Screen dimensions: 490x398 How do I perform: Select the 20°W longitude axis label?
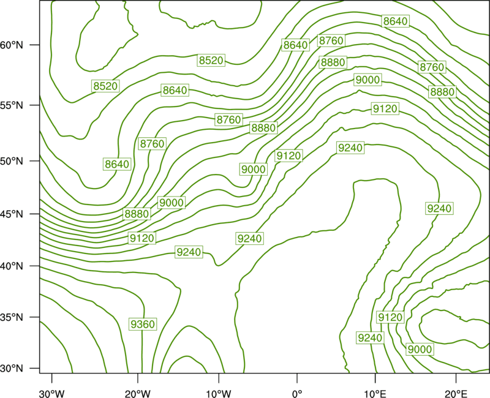tap(138, 394)
